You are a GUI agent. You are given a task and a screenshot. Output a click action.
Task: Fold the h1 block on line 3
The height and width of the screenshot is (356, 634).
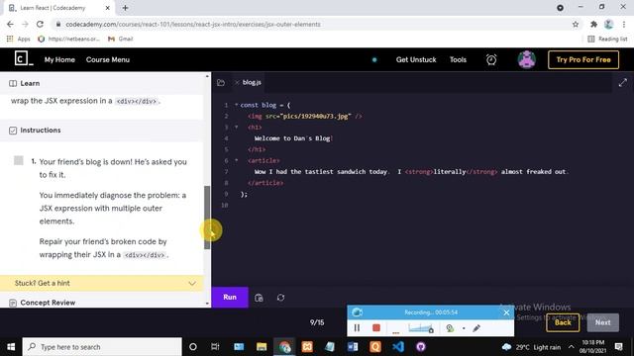pos(237,128)
